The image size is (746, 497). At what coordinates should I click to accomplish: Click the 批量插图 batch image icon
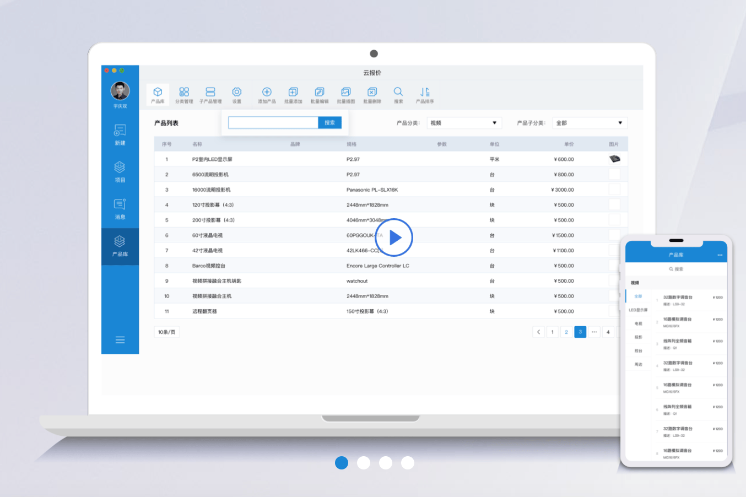tap(346, 95)
